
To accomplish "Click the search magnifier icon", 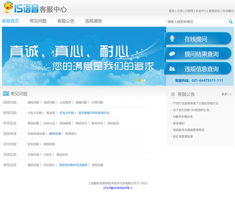I will (230, 22).
